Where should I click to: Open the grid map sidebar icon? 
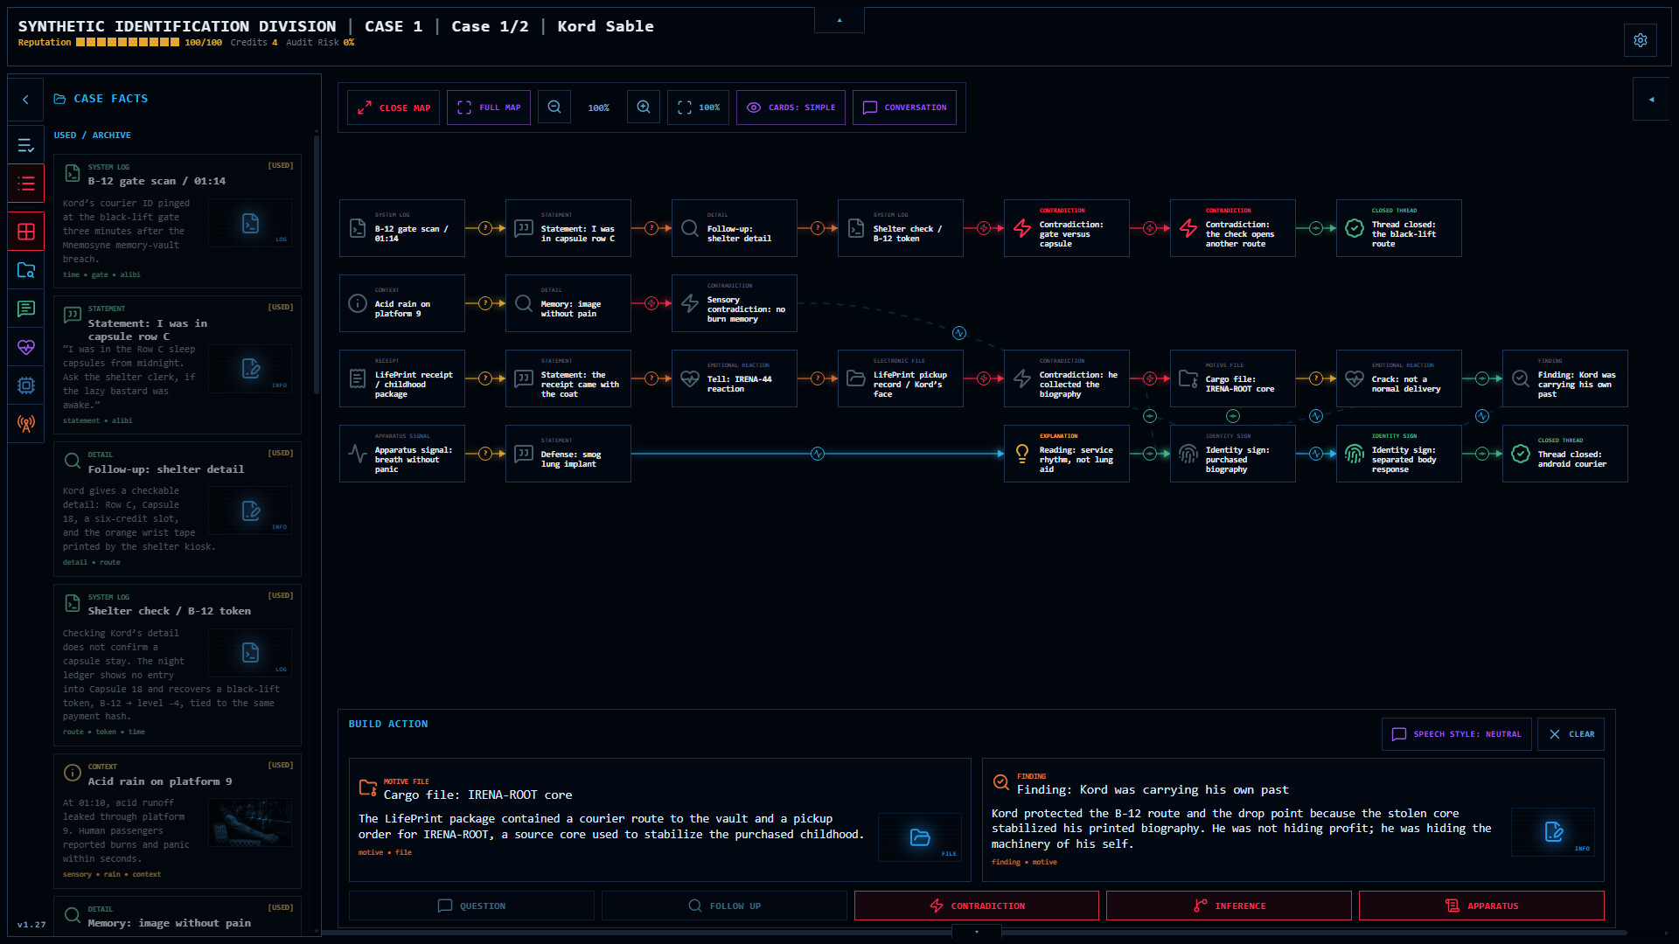click(26, 232)
